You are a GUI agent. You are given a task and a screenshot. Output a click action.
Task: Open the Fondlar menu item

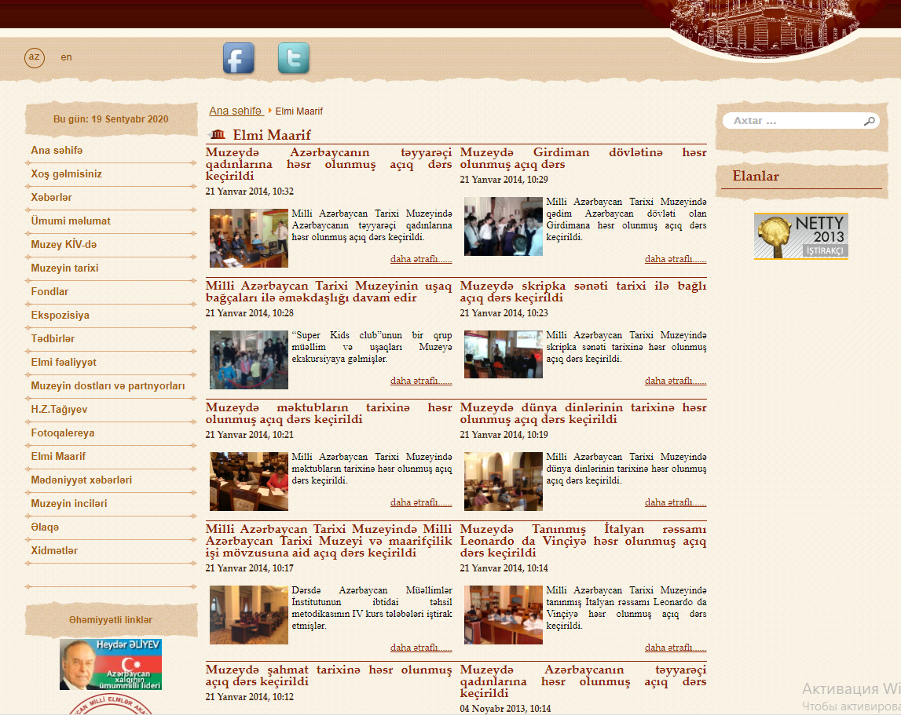coord(50,292)
